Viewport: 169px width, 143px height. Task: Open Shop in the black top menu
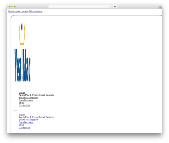[x=21, y=103]
